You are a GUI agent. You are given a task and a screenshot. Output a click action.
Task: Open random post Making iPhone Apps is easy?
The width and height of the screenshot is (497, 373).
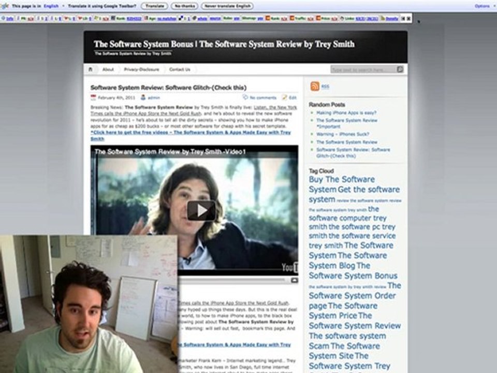(346, 112)
